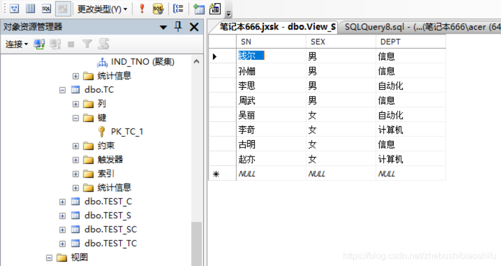Screen dimensions: 501x266
Task: Click the Object Explorer vertical scrollbar thumb
Action: pos(197,244)
